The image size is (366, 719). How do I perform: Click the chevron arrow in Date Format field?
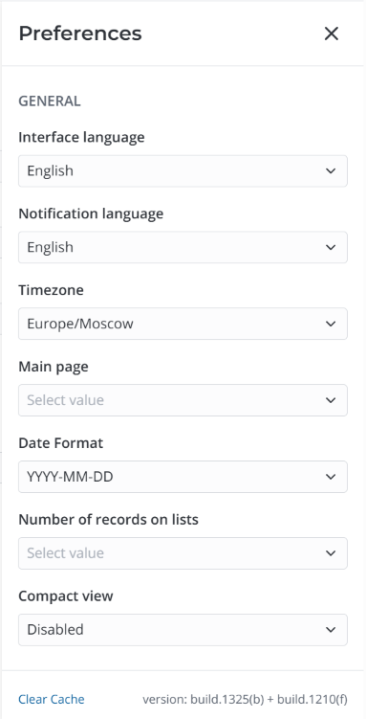pyautogui.click(x=331, y=477)
